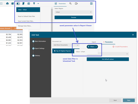138x104 pixels.
Task: Collapse the Filters dropdown button
Action: (x=92, y=47)
